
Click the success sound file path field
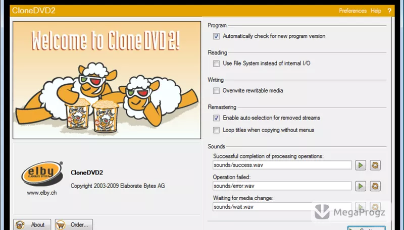coord(282,165)
